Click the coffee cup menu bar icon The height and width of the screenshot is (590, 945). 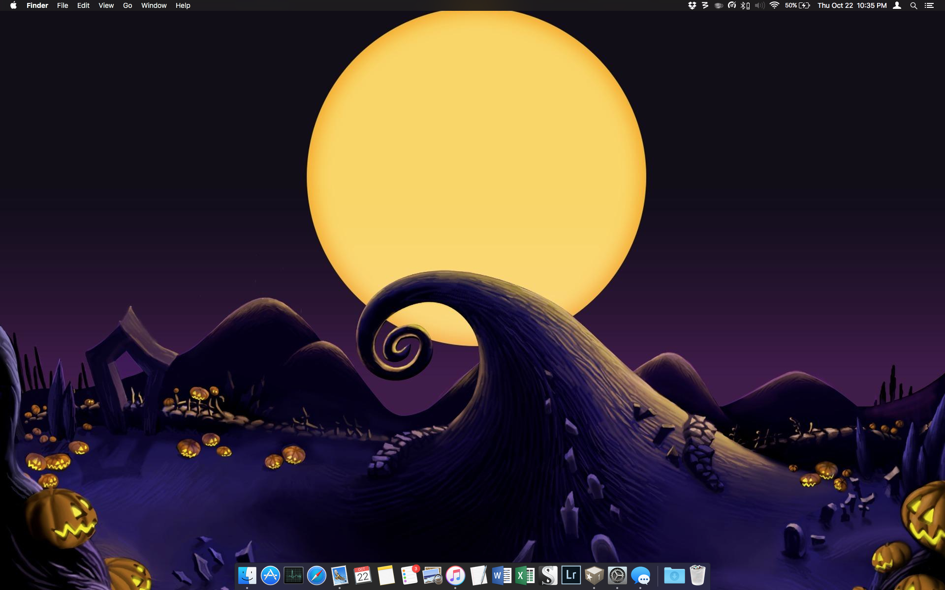719,5
